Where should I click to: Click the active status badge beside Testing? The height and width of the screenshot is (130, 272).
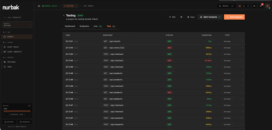(x=80, y=16)
